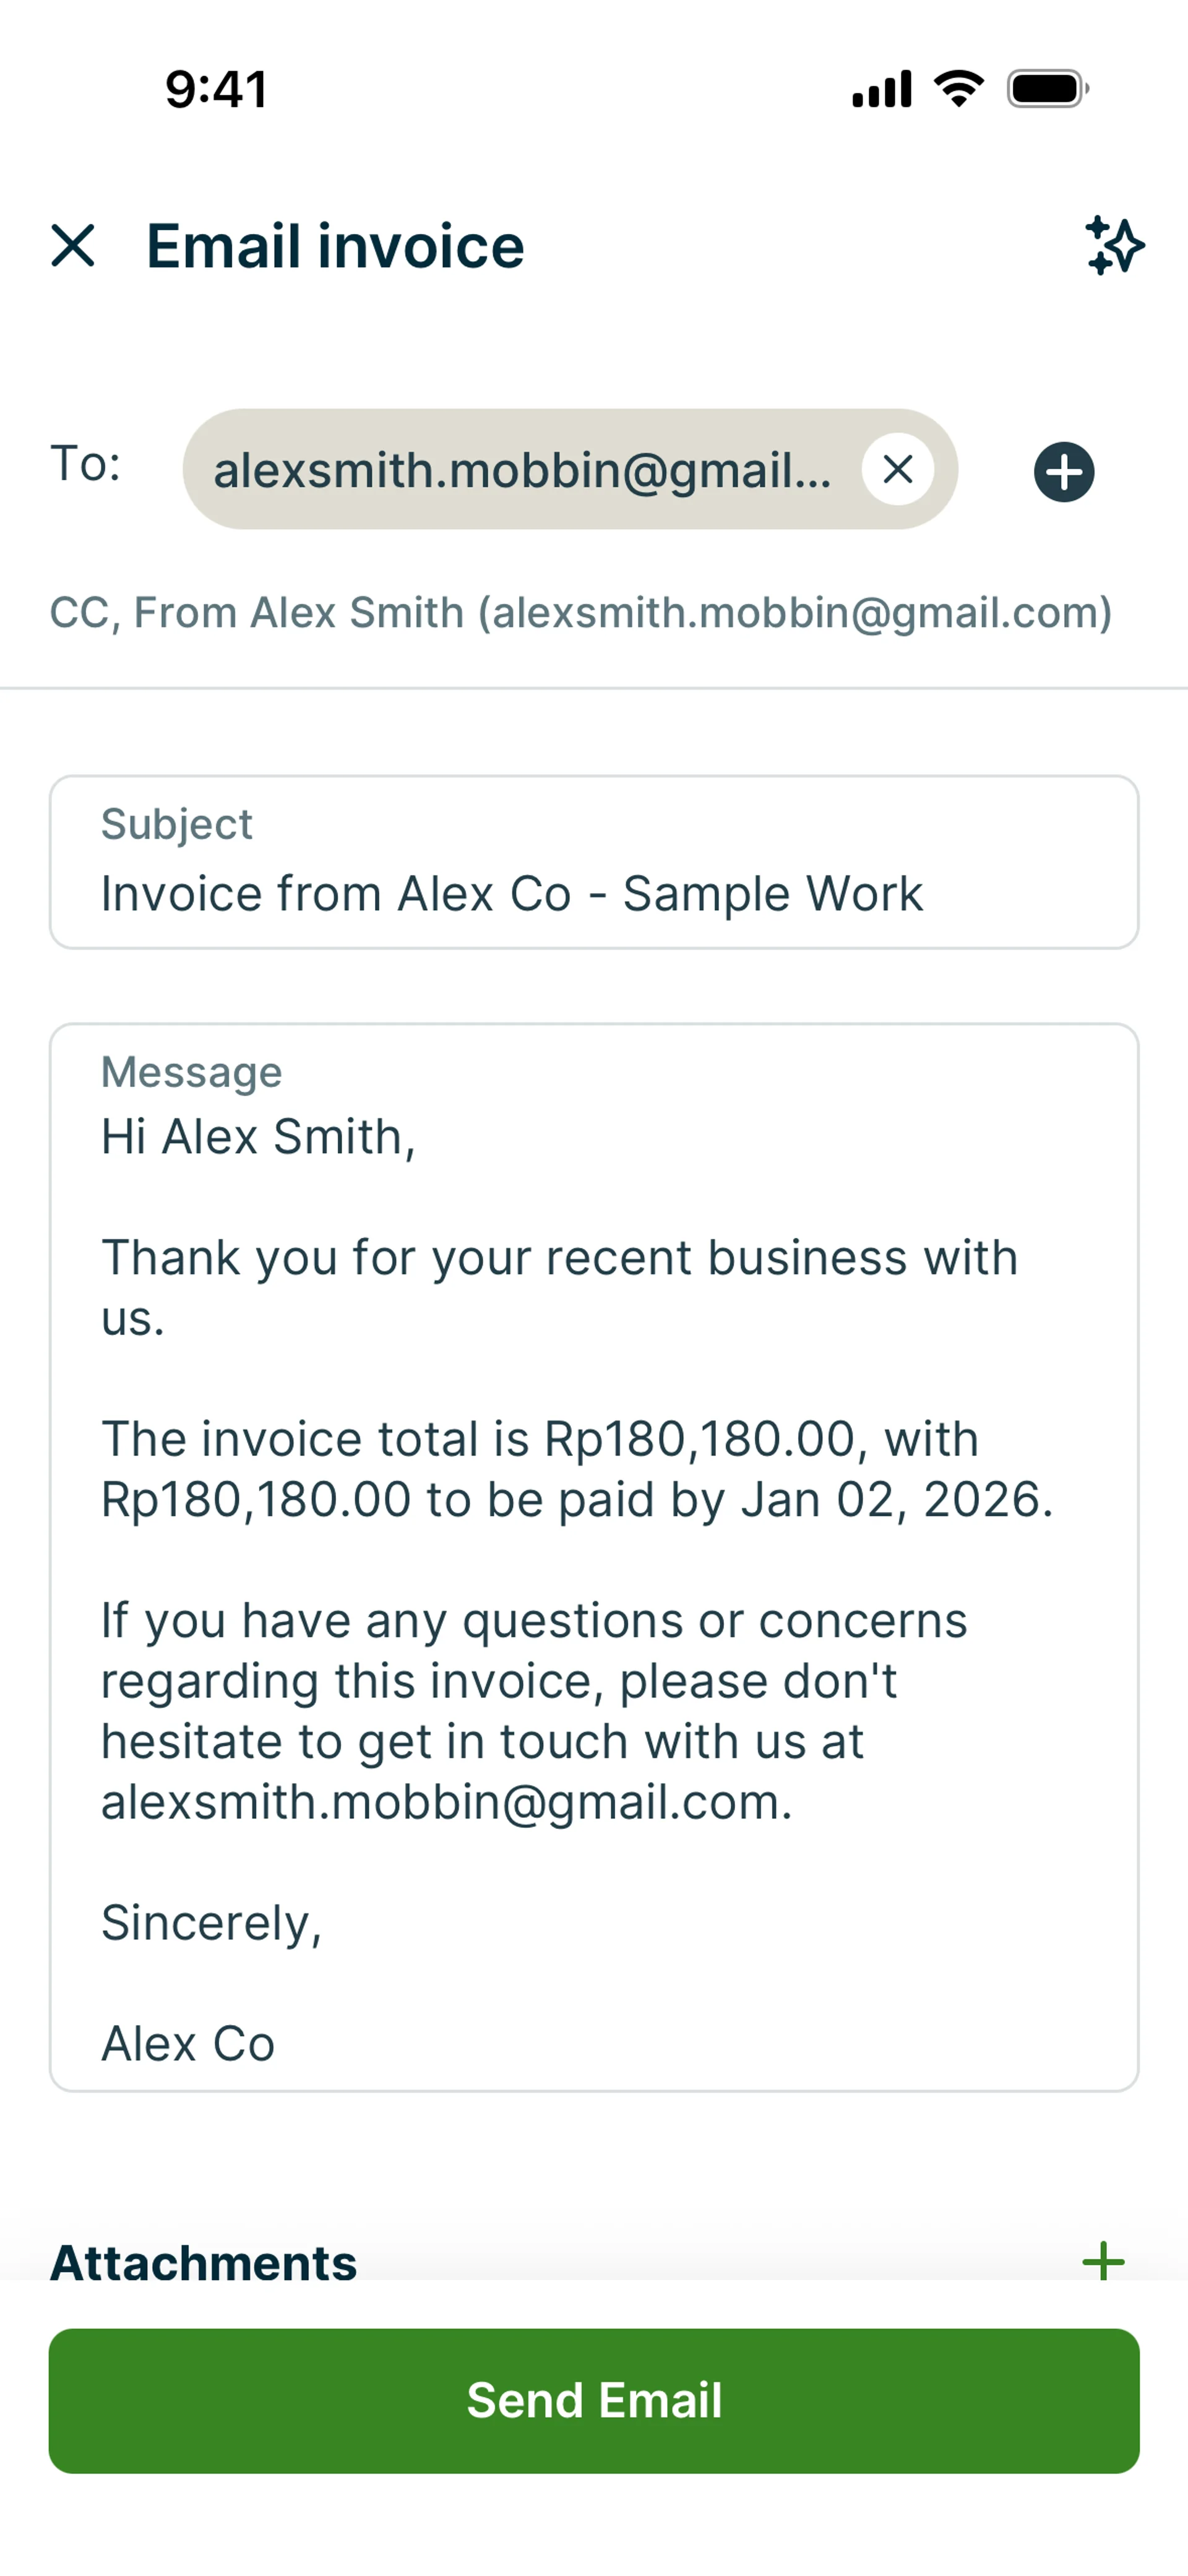Edit the Subject field
This screenshot has width=1188, height=2576.
coord(594,893)
